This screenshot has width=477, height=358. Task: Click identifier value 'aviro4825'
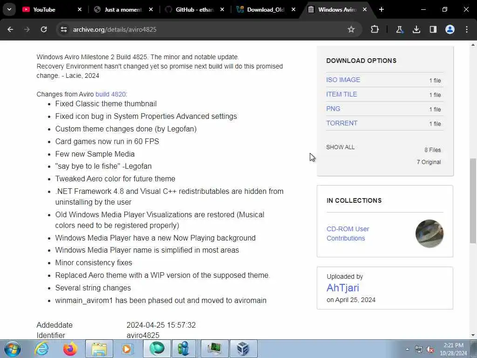[x=143, y=336]
